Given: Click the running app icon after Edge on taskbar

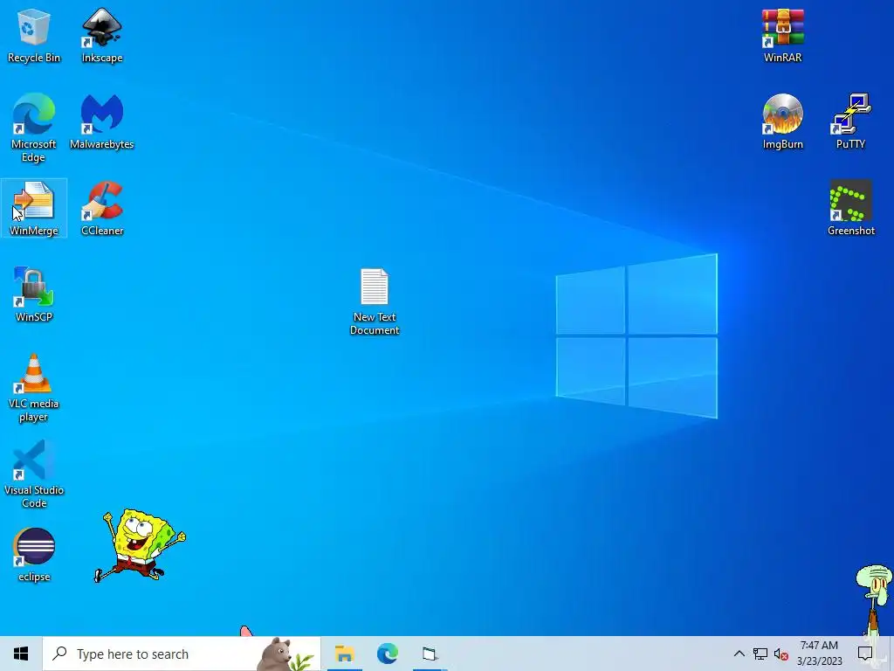Looking at the screenshot, I should [430, 654].
